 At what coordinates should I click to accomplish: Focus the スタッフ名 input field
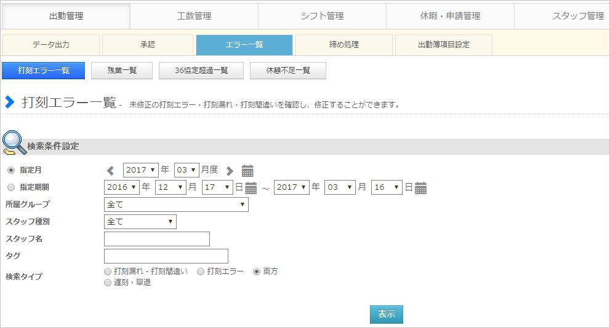157,239
